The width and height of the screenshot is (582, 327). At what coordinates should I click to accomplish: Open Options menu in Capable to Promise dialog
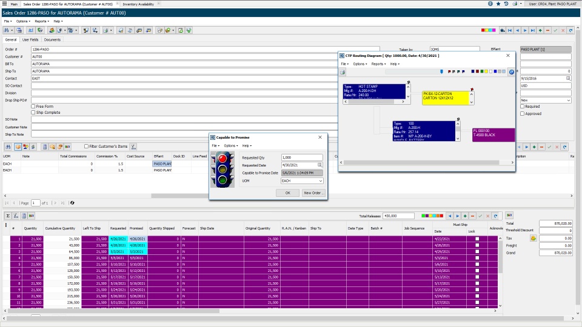tap(230, 146)
